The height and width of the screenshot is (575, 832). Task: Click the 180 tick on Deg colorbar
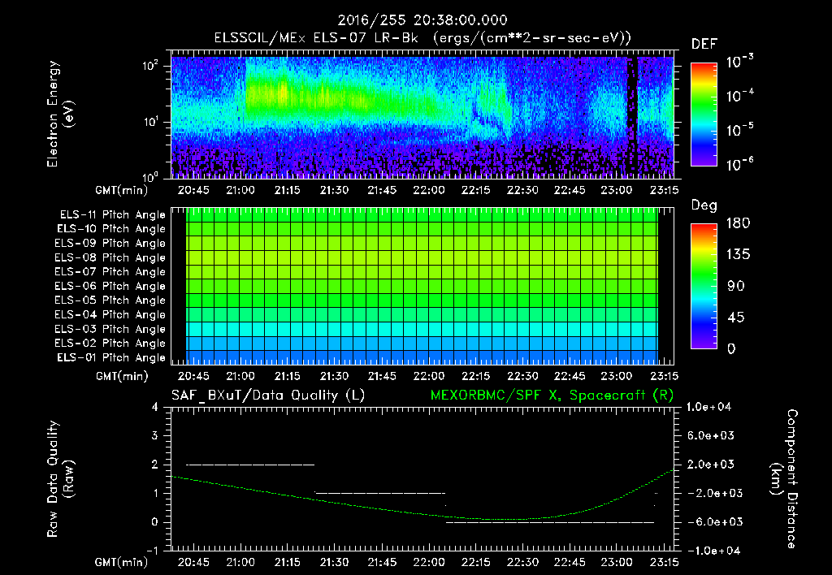[738, 223]
